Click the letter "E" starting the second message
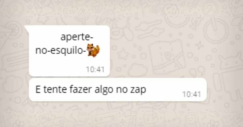The width and height of the screenshot is (243, 127). click(38, 89)
